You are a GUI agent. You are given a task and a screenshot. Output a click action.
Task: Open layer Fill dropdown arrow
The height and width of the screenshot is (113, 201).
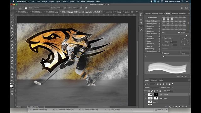(x=172, y=91)
